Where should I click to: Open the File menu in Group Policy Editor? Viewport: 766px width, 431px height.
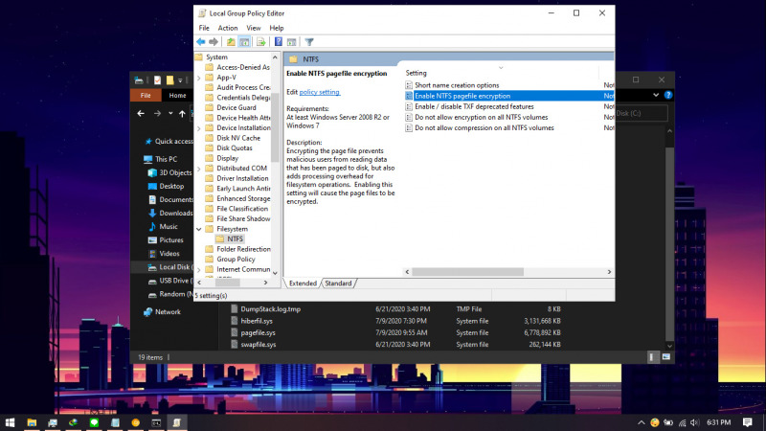point(204,29)
